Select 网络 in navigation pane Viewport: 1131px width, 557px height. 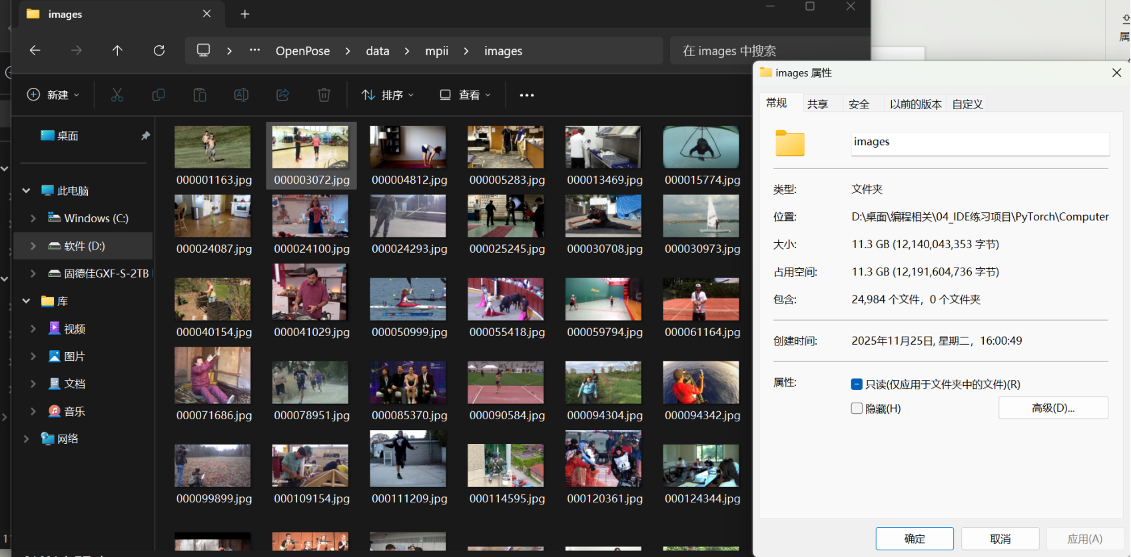click(67, 439)
